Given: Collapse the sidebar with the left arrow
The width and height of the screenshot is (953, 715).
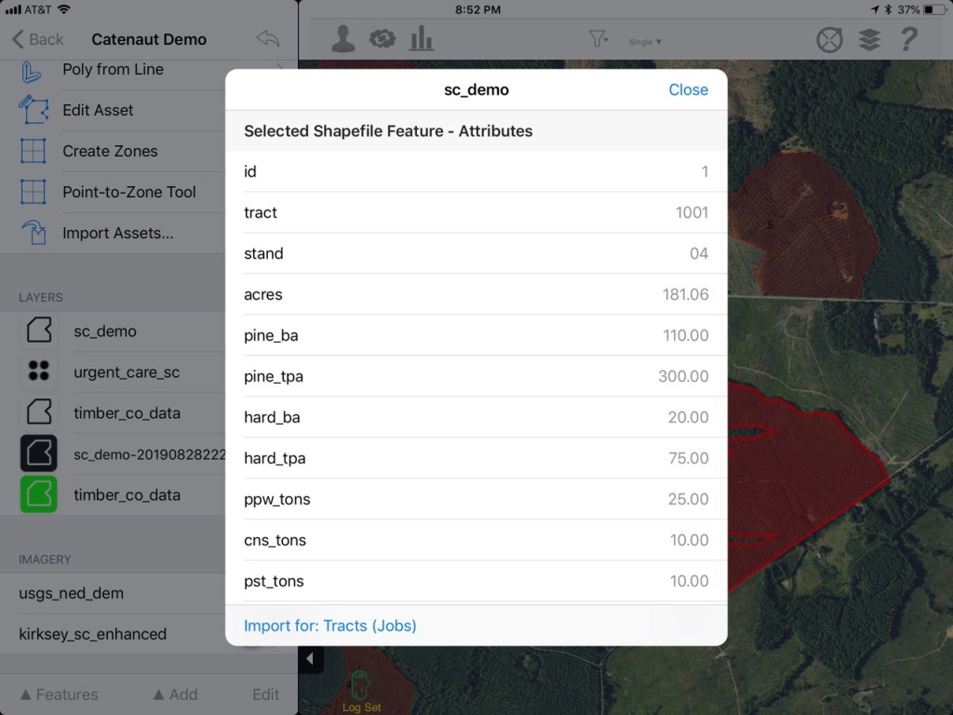Looking at the screenshot, I should click(310, 660).
